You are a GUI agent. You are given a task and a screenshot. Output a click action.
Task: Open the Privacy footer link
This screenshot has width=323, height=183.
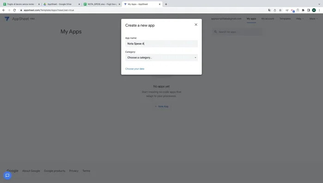coord(74,171)
